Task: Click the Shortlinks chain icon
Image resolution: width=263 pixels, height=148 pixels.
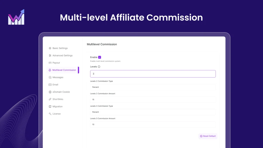Action: [x=50, y=99]
